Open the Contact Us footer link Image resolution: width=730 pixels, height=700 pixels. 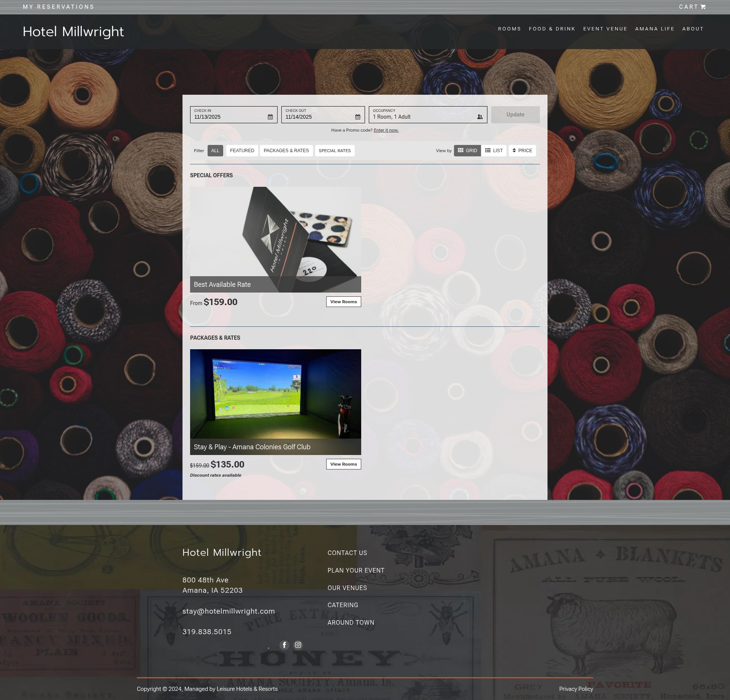click(347, 553)
